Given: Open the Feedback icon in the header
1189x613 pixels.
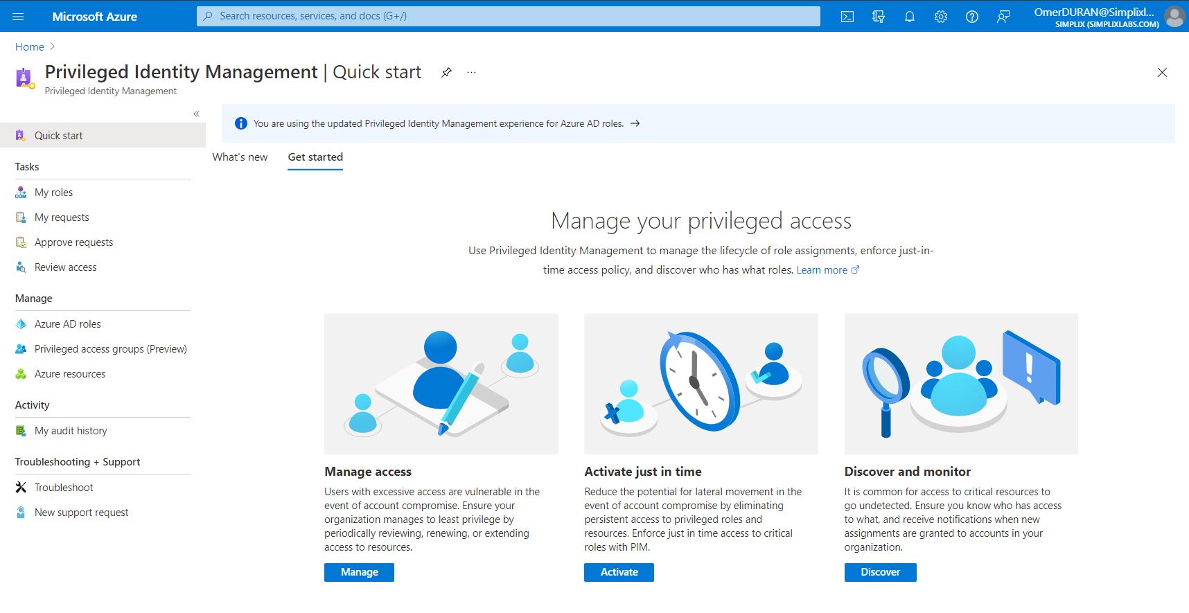Looking at the screenshot, I should 1003,17.
